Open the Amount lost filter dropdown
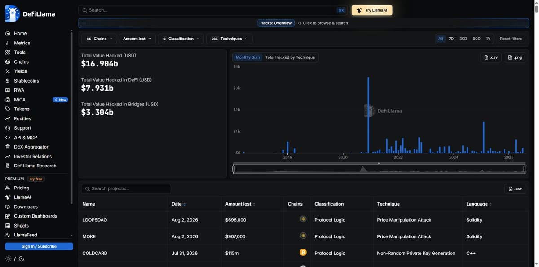Screen dimensions: 539x267 click(x=137, y=39)
